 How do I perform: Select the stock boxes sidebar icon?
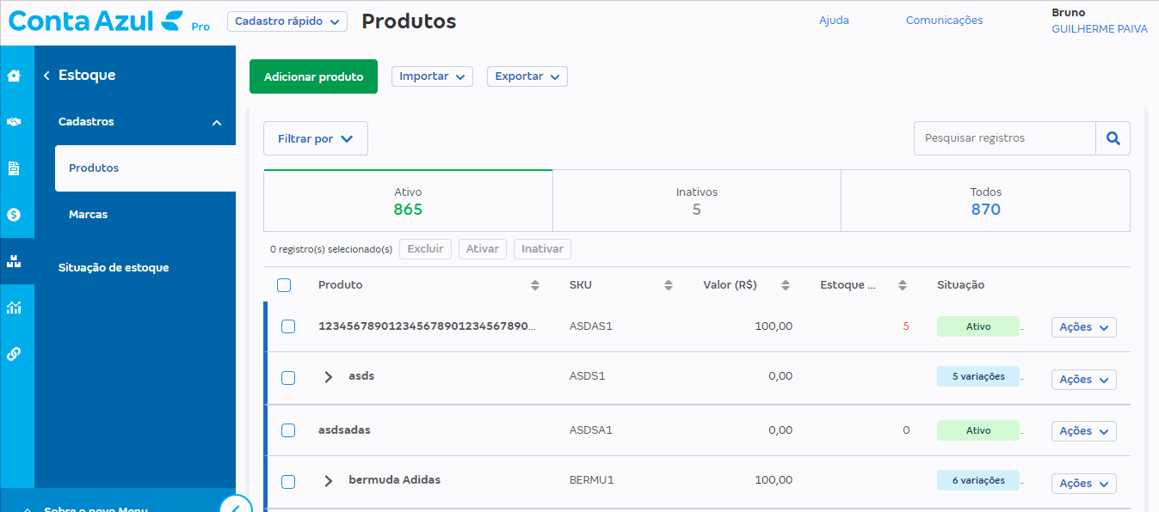point(14,261)
